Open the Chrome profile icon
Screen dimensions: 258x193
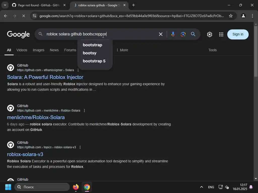[x=243, y=16]
